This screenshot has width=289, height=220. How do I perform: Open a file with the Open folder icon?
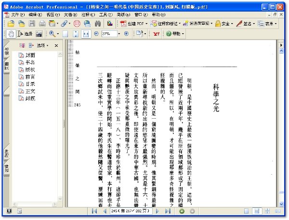click(x=11, y=24)
